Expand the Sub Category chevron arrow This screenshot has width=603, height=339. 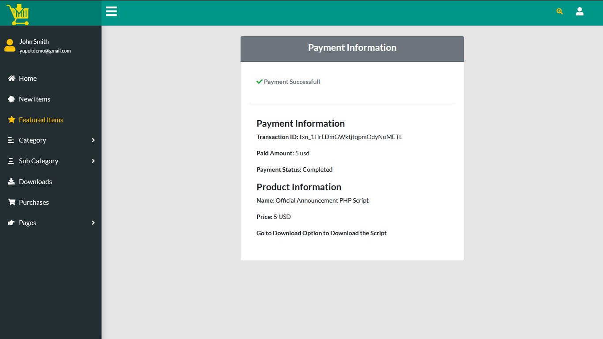pos(93,161)
